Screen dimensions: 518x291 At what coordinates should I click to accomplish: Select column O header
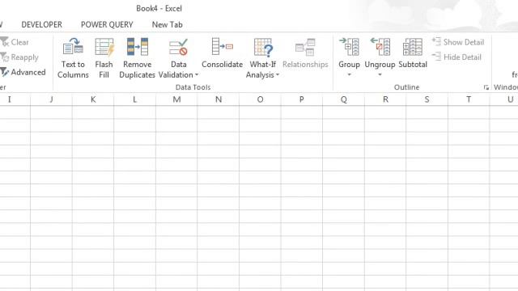260,99
